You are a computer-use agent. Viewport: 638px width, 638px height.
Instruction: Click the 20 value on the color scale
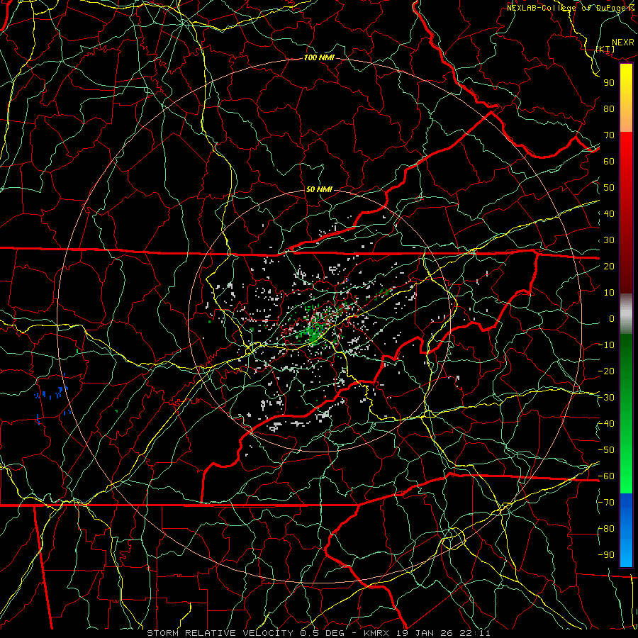[x=609, y=267]
